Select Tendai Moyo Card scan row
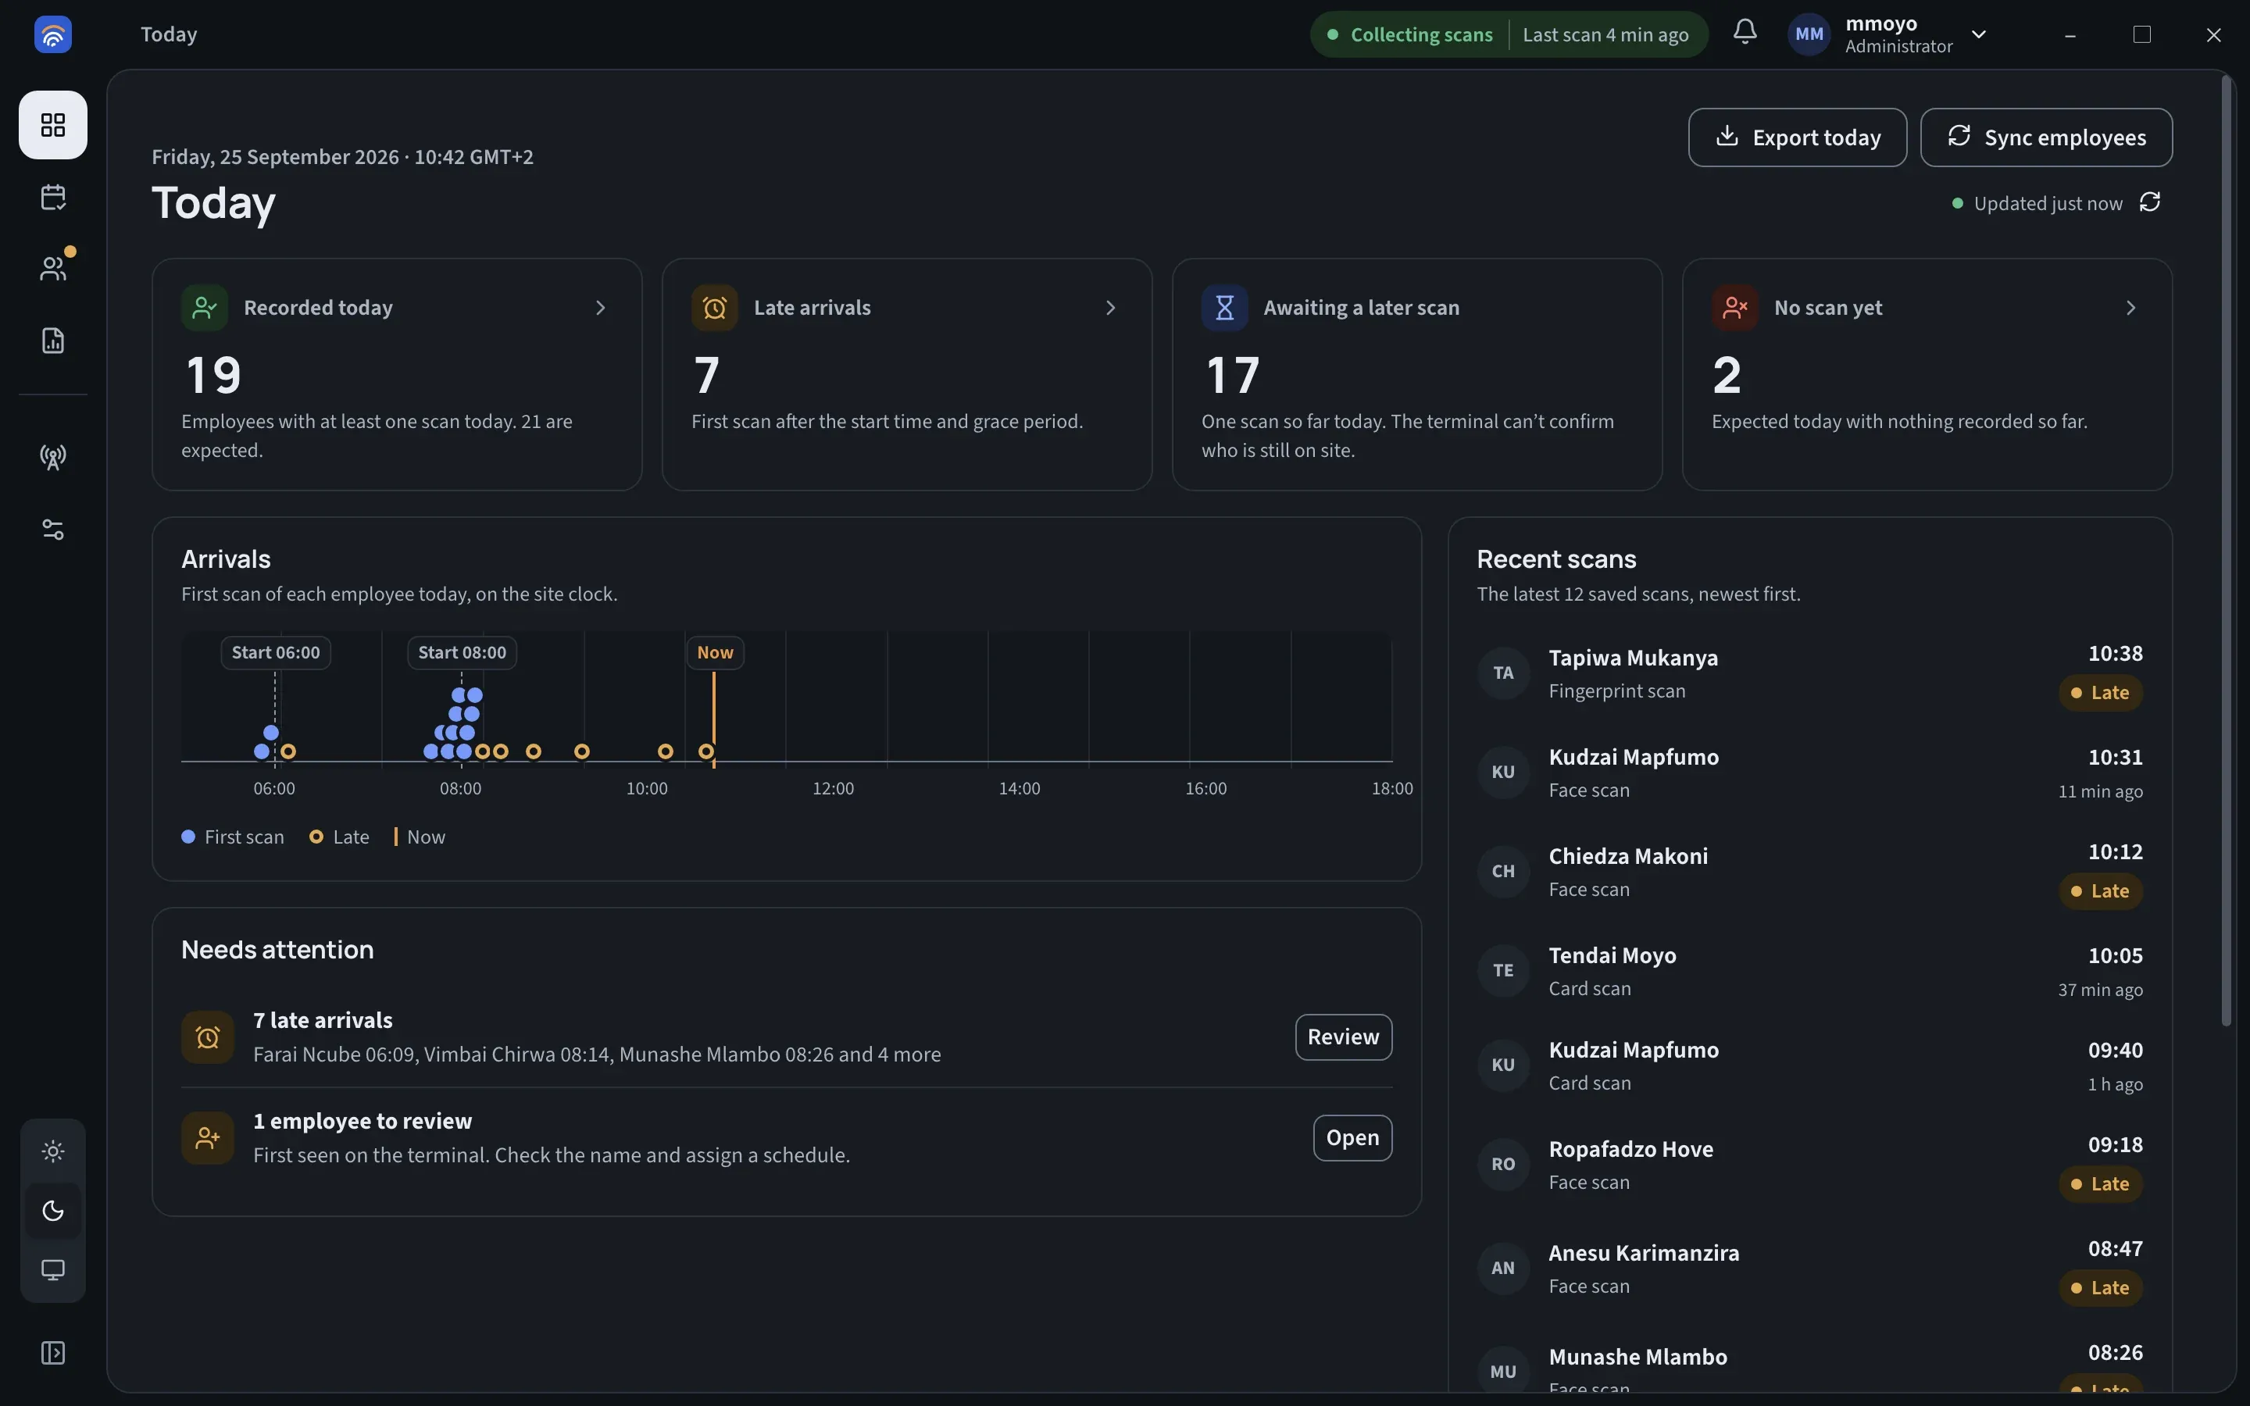2250x1406 pixels. (1809, 971)
